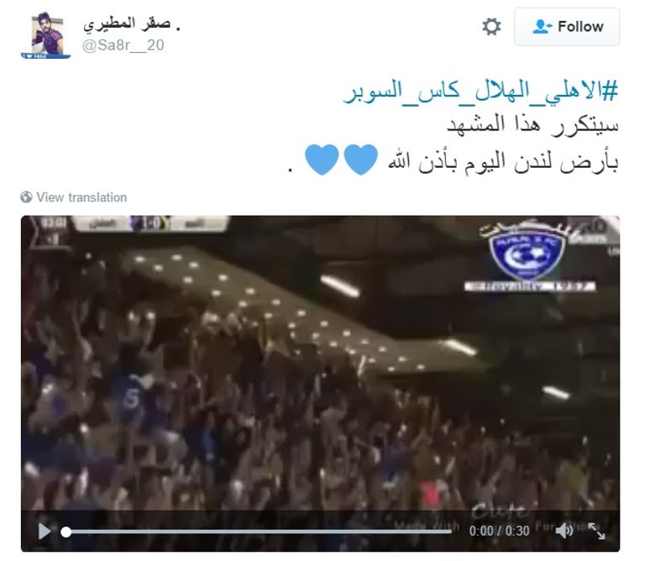The width and height of the screenshot is (645, 561).
Task: Play the embedded video
Action: (x=45, y=531)
